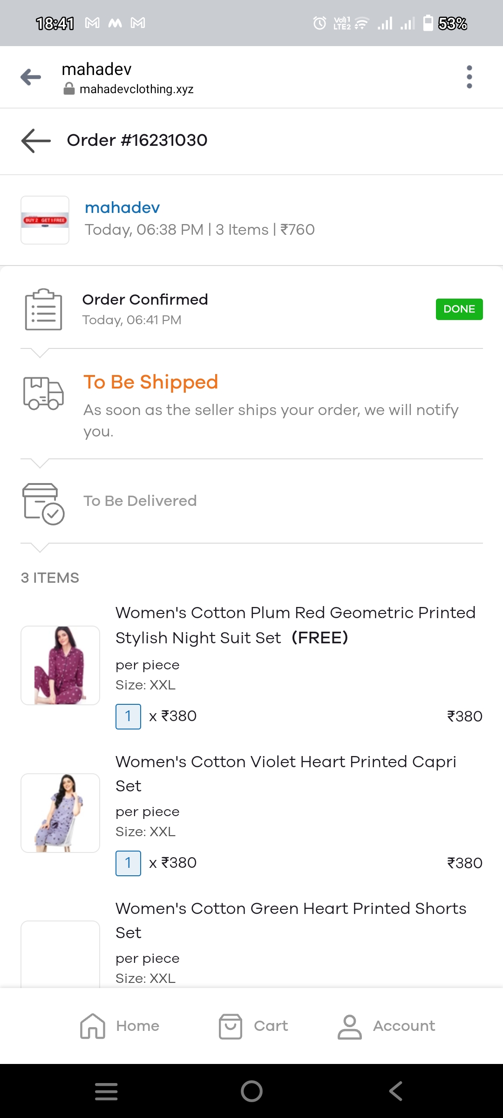The width and height of the screenshot is (503, 1118).
Task: Tap the Order Confirmed clipboard icon
Action: pos(43,309)
